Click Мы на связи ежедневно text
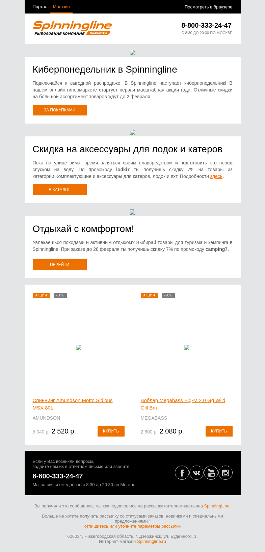The height and width of the screenshot is (552, 265). click(84, 485)
